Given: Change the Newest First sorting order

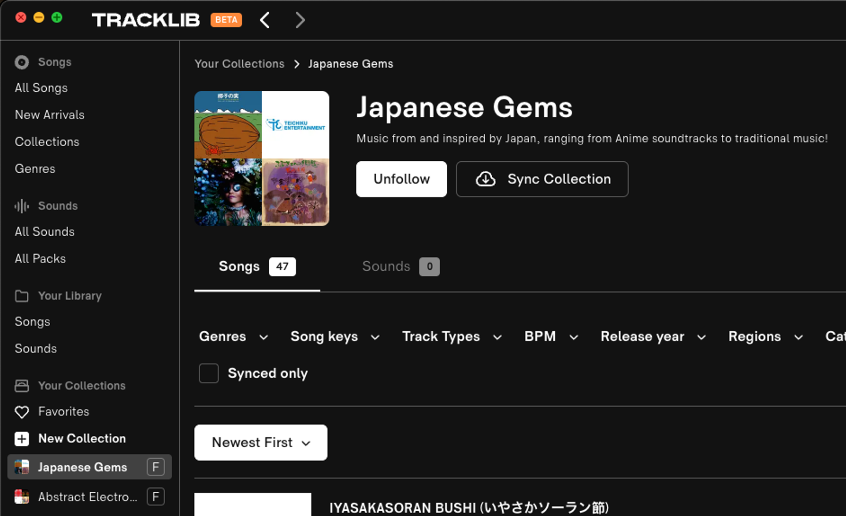Looking at the screenshot, I should tap(260, 442).
